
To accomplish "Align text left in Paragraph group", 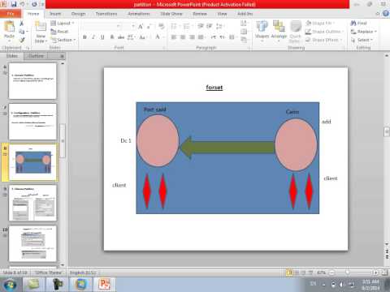I will coord(174,37).
